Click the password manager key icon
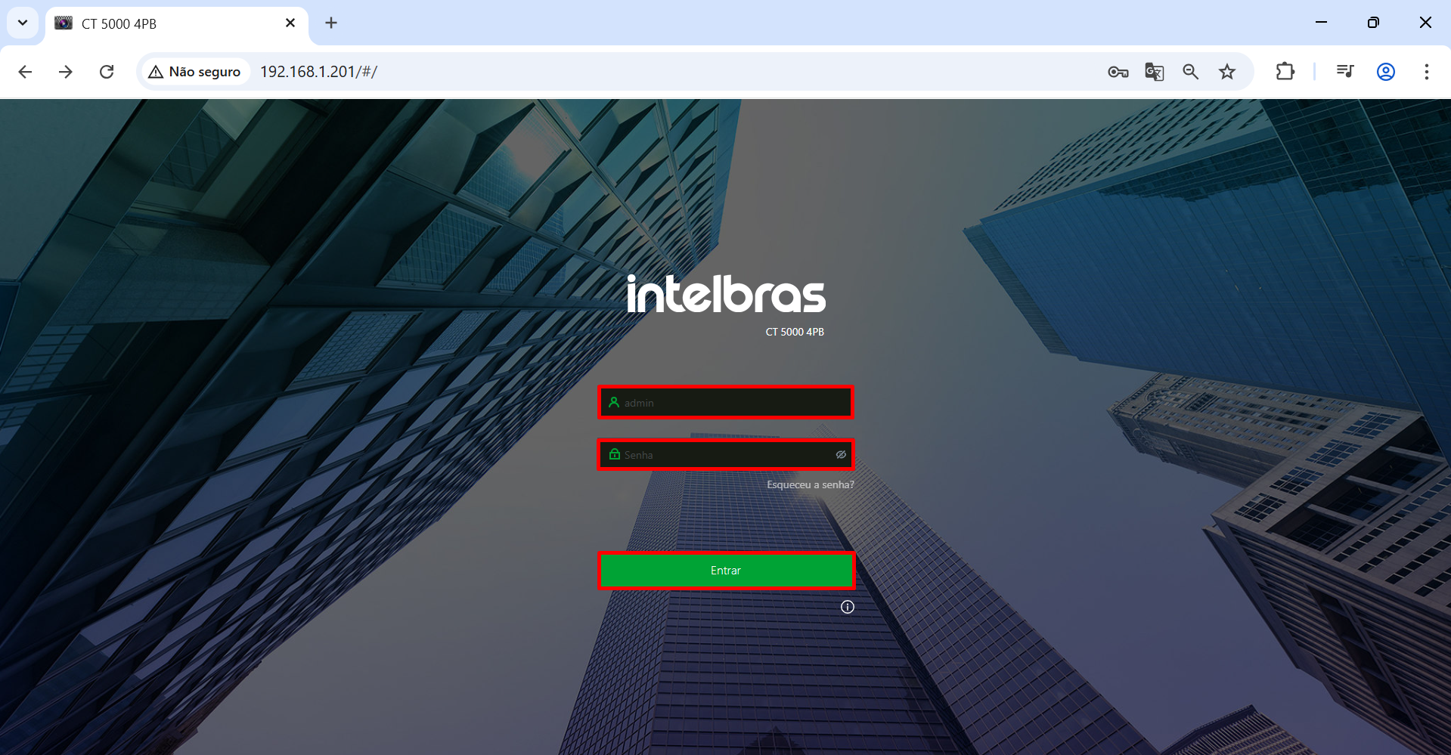This screenshot has width=1451, height=755. point(1118,72)
